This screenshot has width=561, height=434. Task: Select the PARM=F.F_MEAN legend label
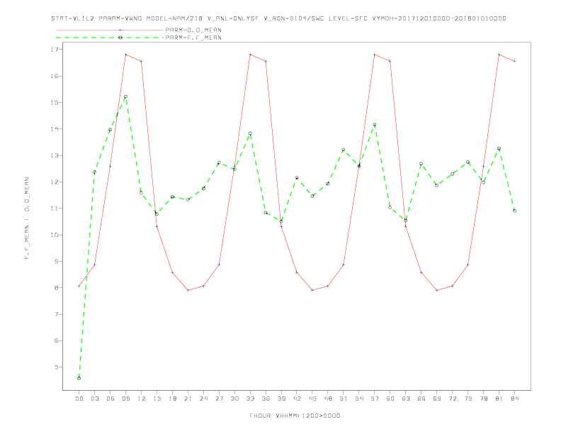click(x=193, y=38)
